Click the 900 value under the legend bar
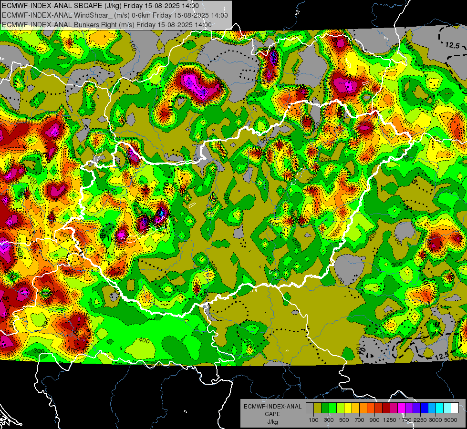 (x=374, y=420)
